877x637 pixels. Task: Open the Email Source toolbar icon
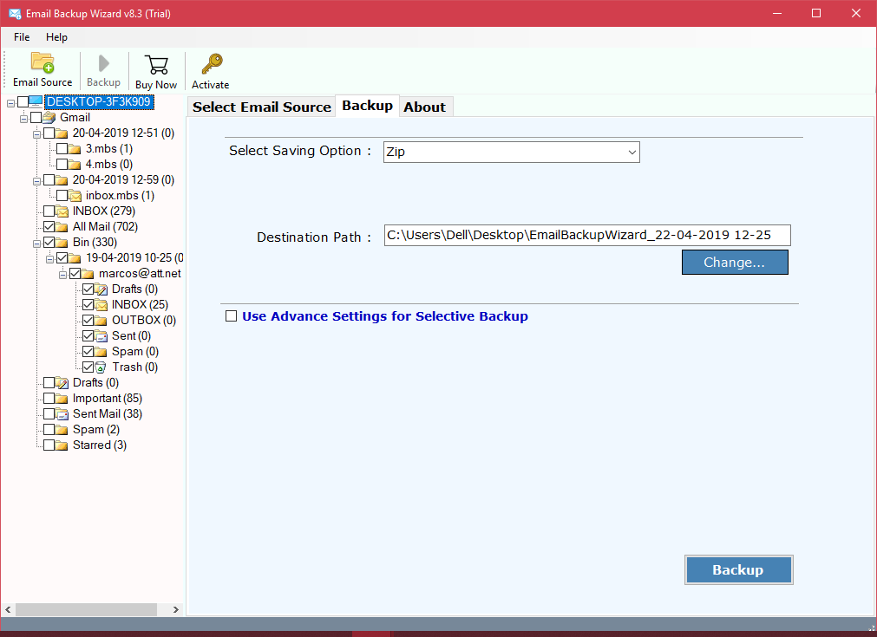click(x=43, y=62)
